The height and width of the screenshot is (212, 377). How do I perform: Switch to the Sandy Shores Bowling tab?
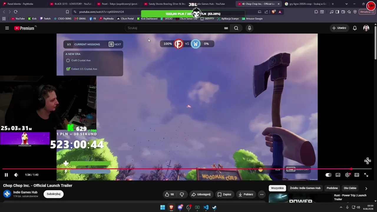point(165,4)
